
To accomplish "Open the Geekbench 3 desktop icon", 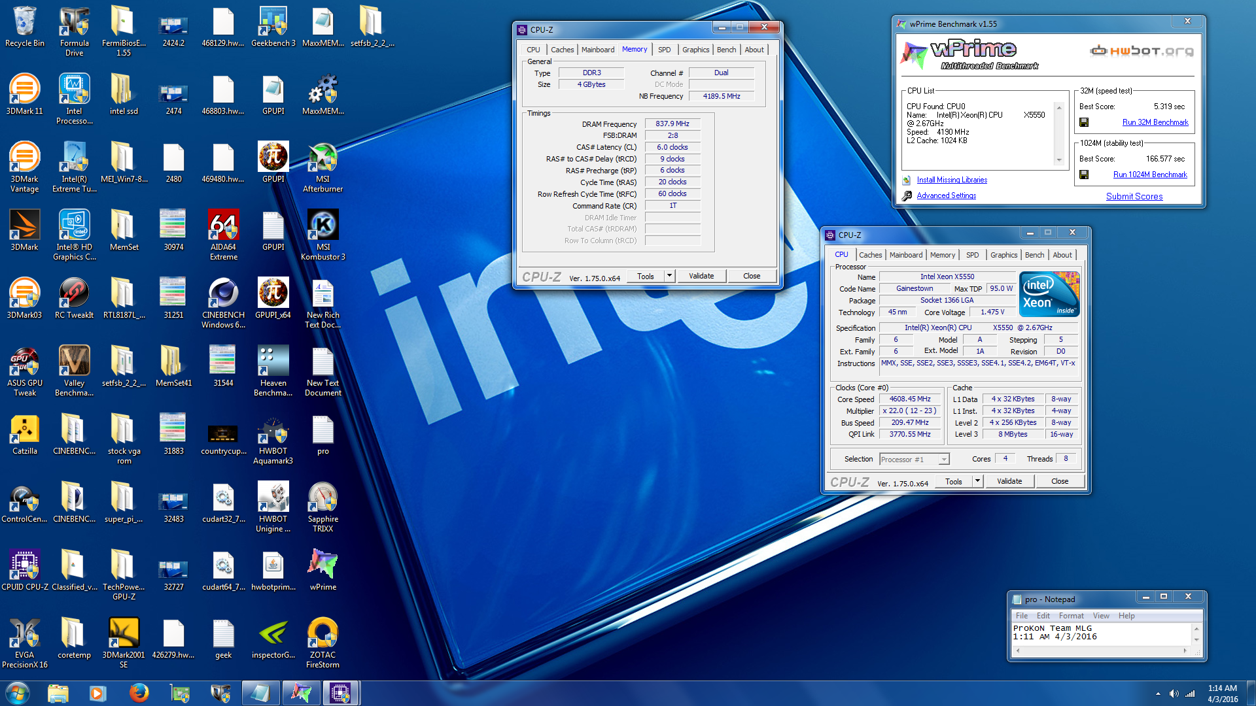I will point(273,27).
